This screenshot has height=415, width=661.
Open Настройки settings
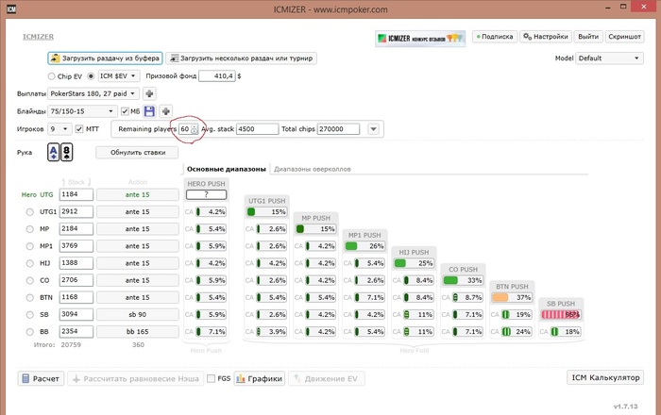[546, 37]
